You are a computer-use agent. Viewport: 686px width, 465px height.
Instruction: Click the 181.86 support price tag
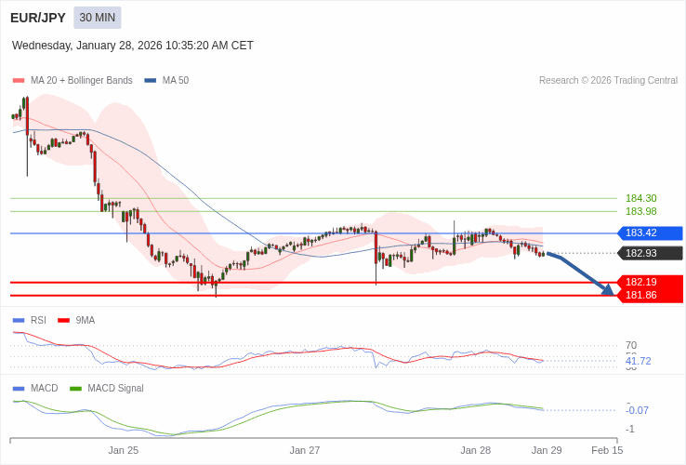(x=650, y=295)
